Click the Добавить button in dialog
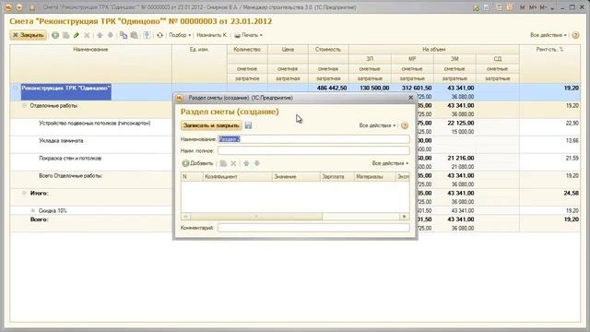590x332 pixels. [x=197, y=163]
